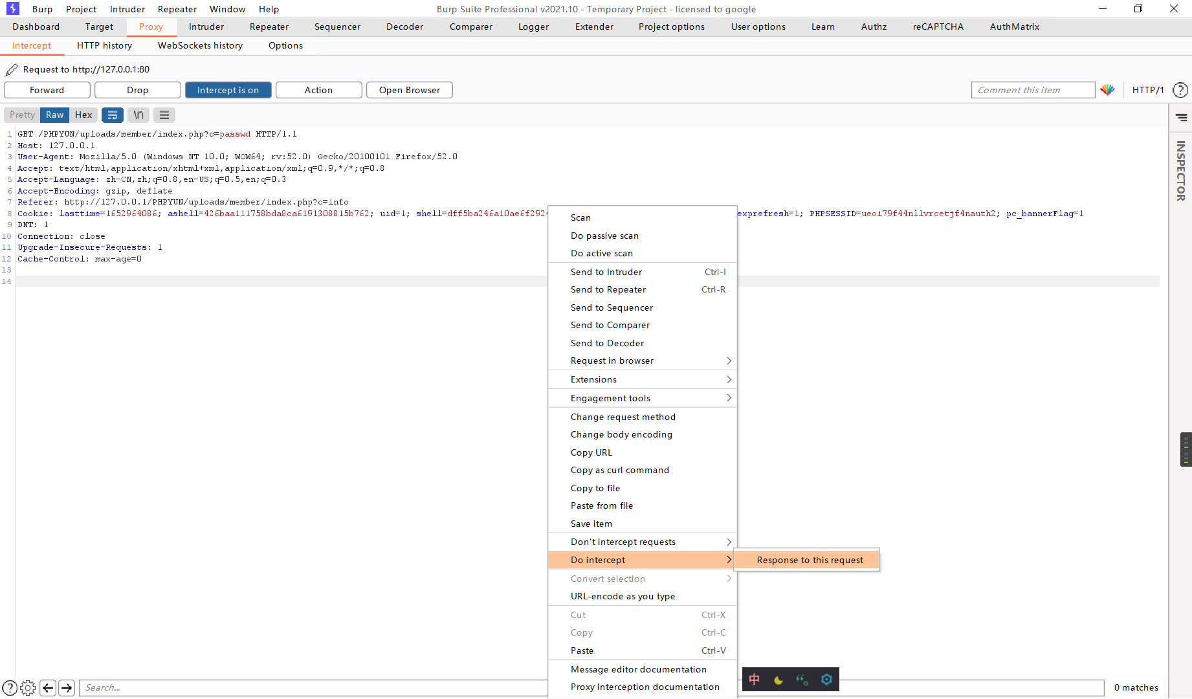
Task: Open the WebSockets history tab
Action: click(x=201, y=45)
